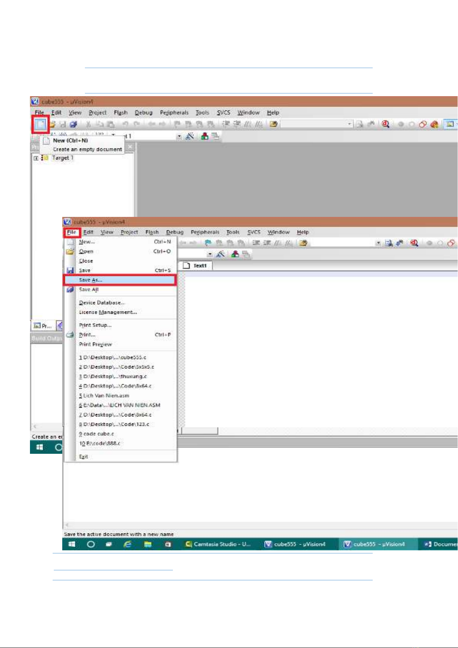Open the Flash menu in upper window
Image resolution: width=458 pixels, height=648 pixels.
point(121,113)
